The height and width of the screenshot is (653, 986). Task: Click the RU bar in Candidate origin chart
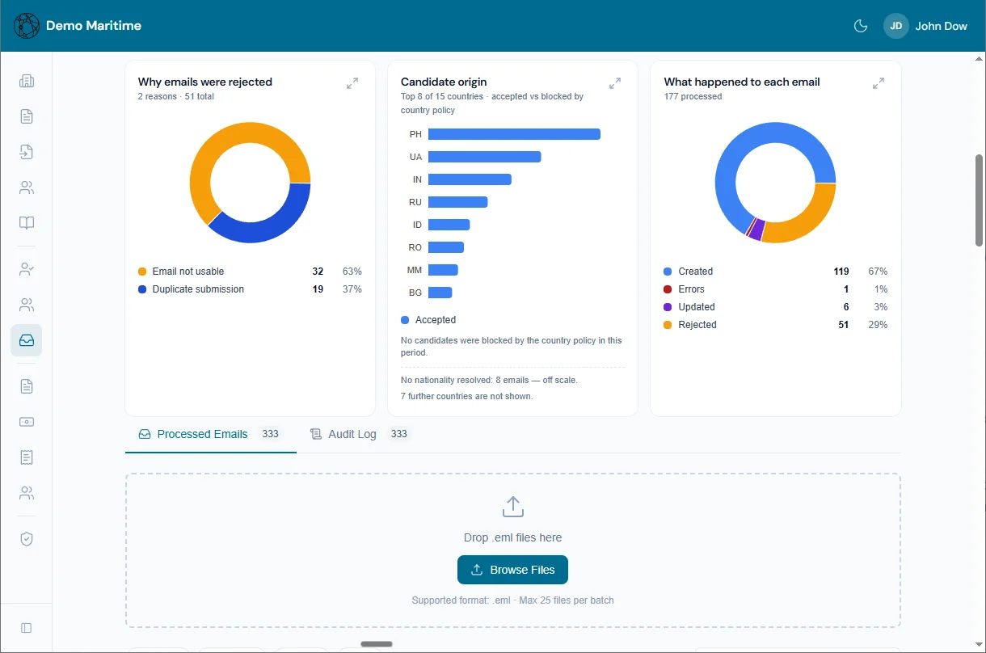[x=457, y=202]
